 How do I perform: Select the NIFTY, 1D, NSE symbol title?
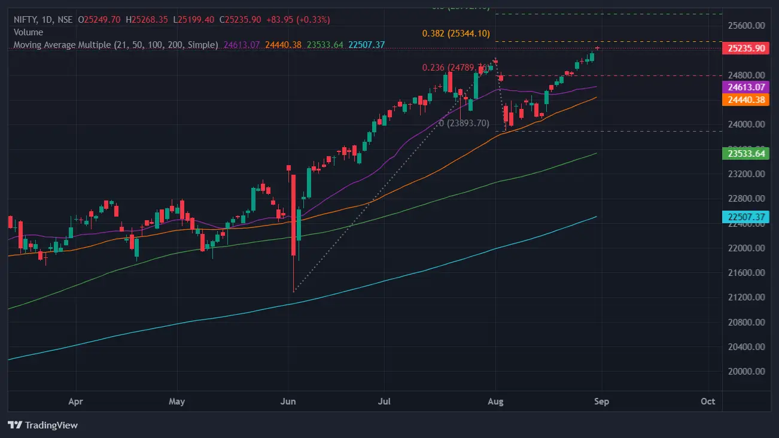pyautogui.click(x=43, y=20)
